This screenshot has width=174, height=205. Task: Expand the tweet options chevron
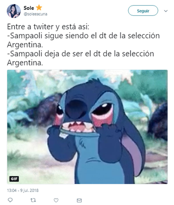[166, 11]
